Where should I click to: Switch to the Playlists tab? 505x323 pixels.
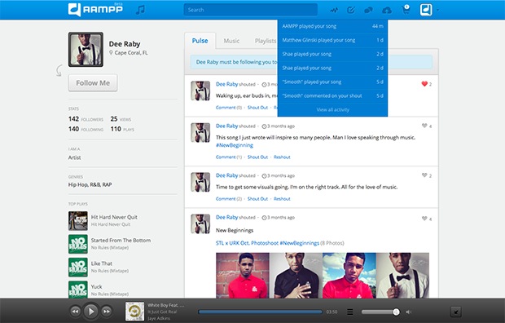pyautogui.click(x=266, y=41)
